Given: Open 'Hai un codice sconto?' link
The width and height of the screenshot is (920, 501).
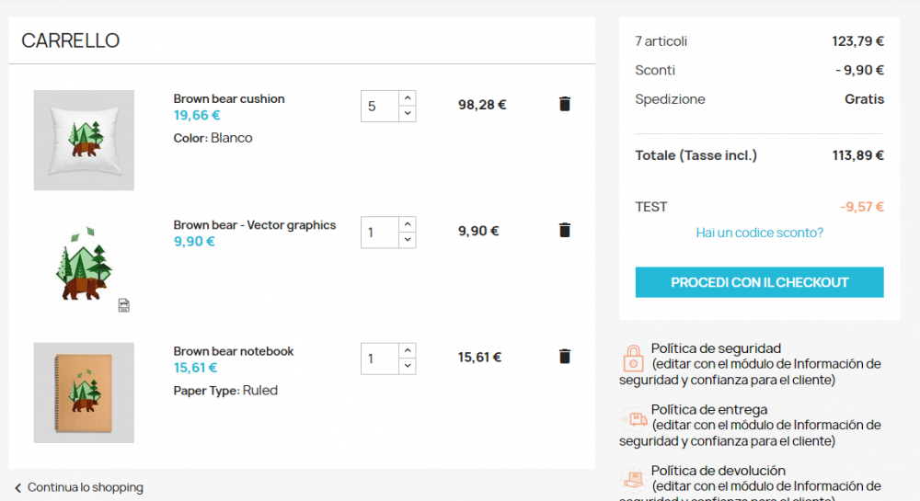Looking at the screenshot, I should coord(759,233).
